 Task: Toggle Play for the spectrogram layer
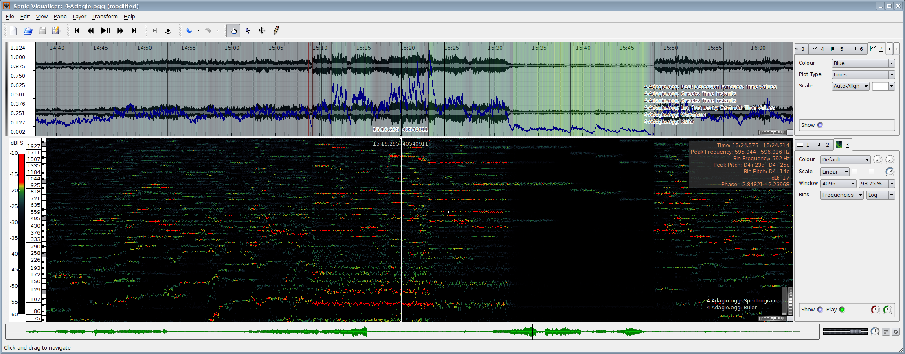(842, 310)
